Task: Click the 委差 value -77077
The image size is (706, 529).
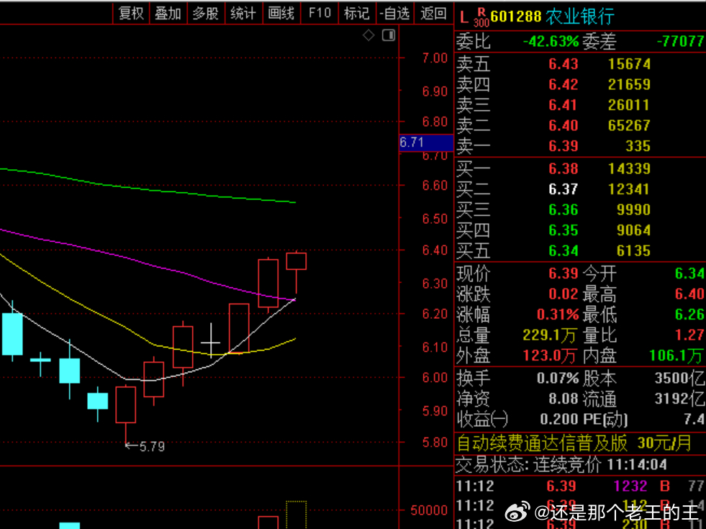Action: [680, 42]
